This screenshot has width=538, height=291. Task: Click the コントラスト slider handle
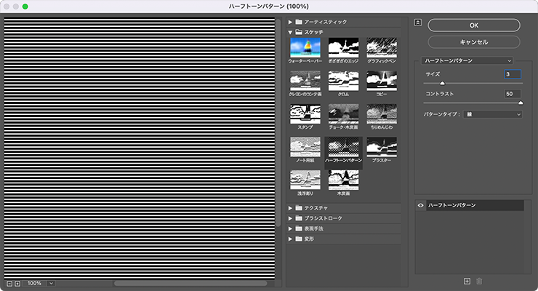point(520,103)
